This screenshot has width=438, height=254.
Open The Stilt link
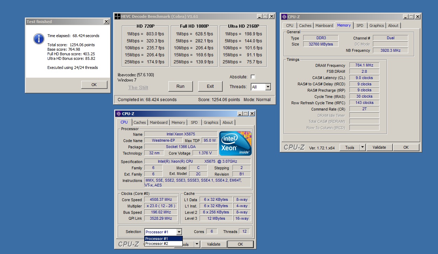tap(138, 88)
